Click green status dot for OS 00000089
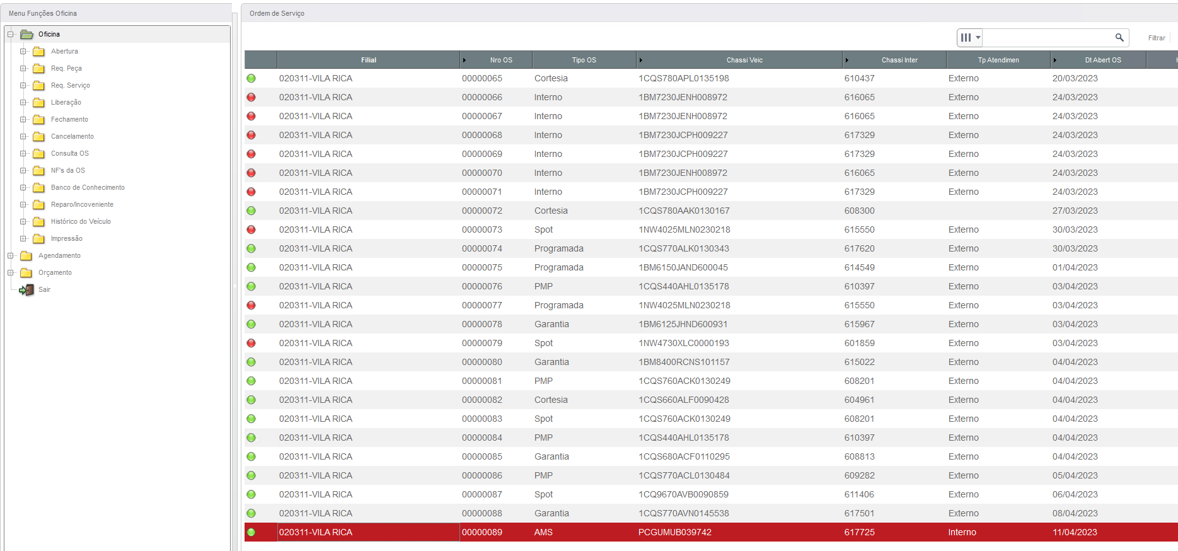The width and height of the screenshot is (1178, 551). pyautogui.click(x=251, y=533)
